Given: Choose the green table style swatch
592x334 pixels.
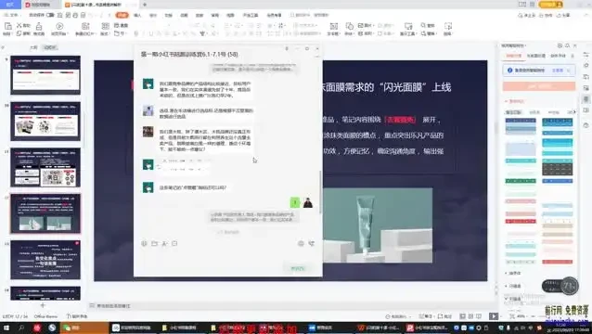Looking at the screenshot, I should (x=521, y=181).
